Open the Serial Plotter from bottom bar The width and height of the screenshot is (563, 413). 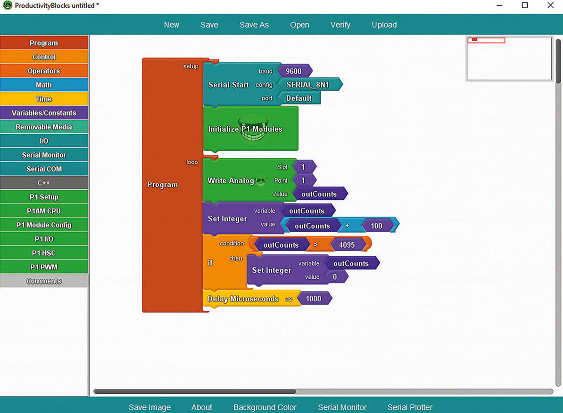pyautogui.click(x=410, y=407)
